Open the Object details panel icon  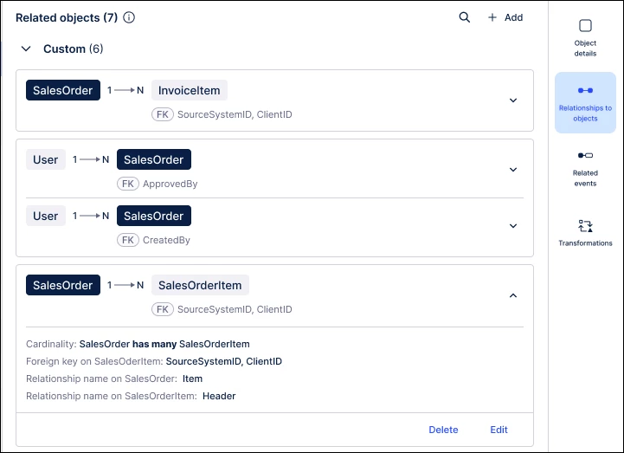click(x=585, y=26)
